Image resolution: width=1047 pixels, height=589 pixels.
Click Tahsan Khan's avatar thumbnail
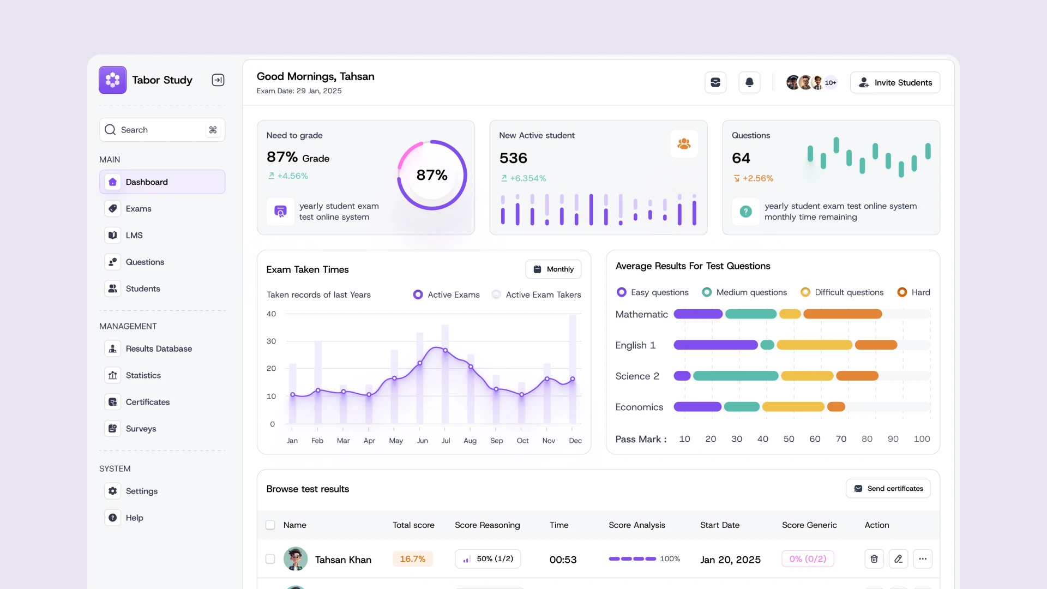296,559
